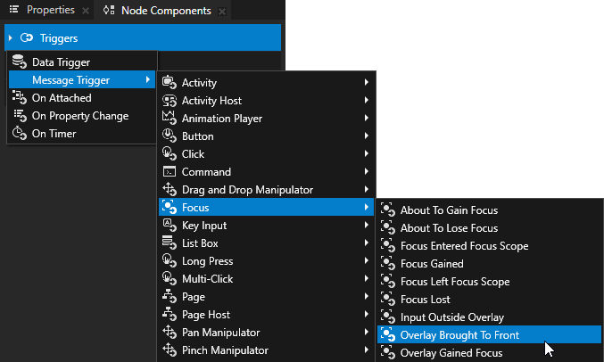Viewport: 604px width, 362px height.
Task: Open the Long Press submenu
Action: [207, 261]
